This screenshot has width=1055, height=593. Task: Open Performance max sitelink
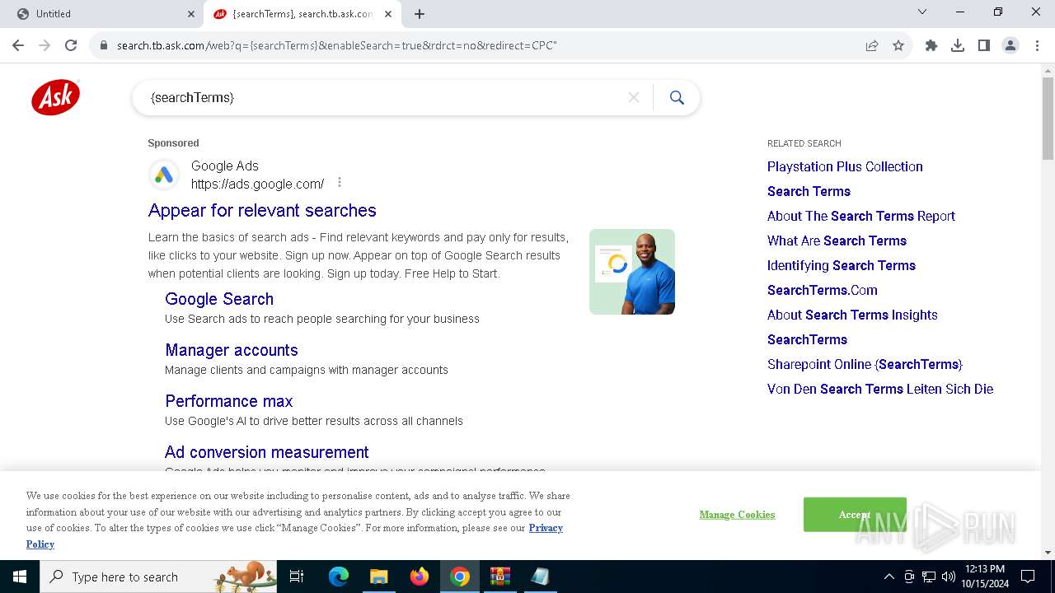point(229,401)
